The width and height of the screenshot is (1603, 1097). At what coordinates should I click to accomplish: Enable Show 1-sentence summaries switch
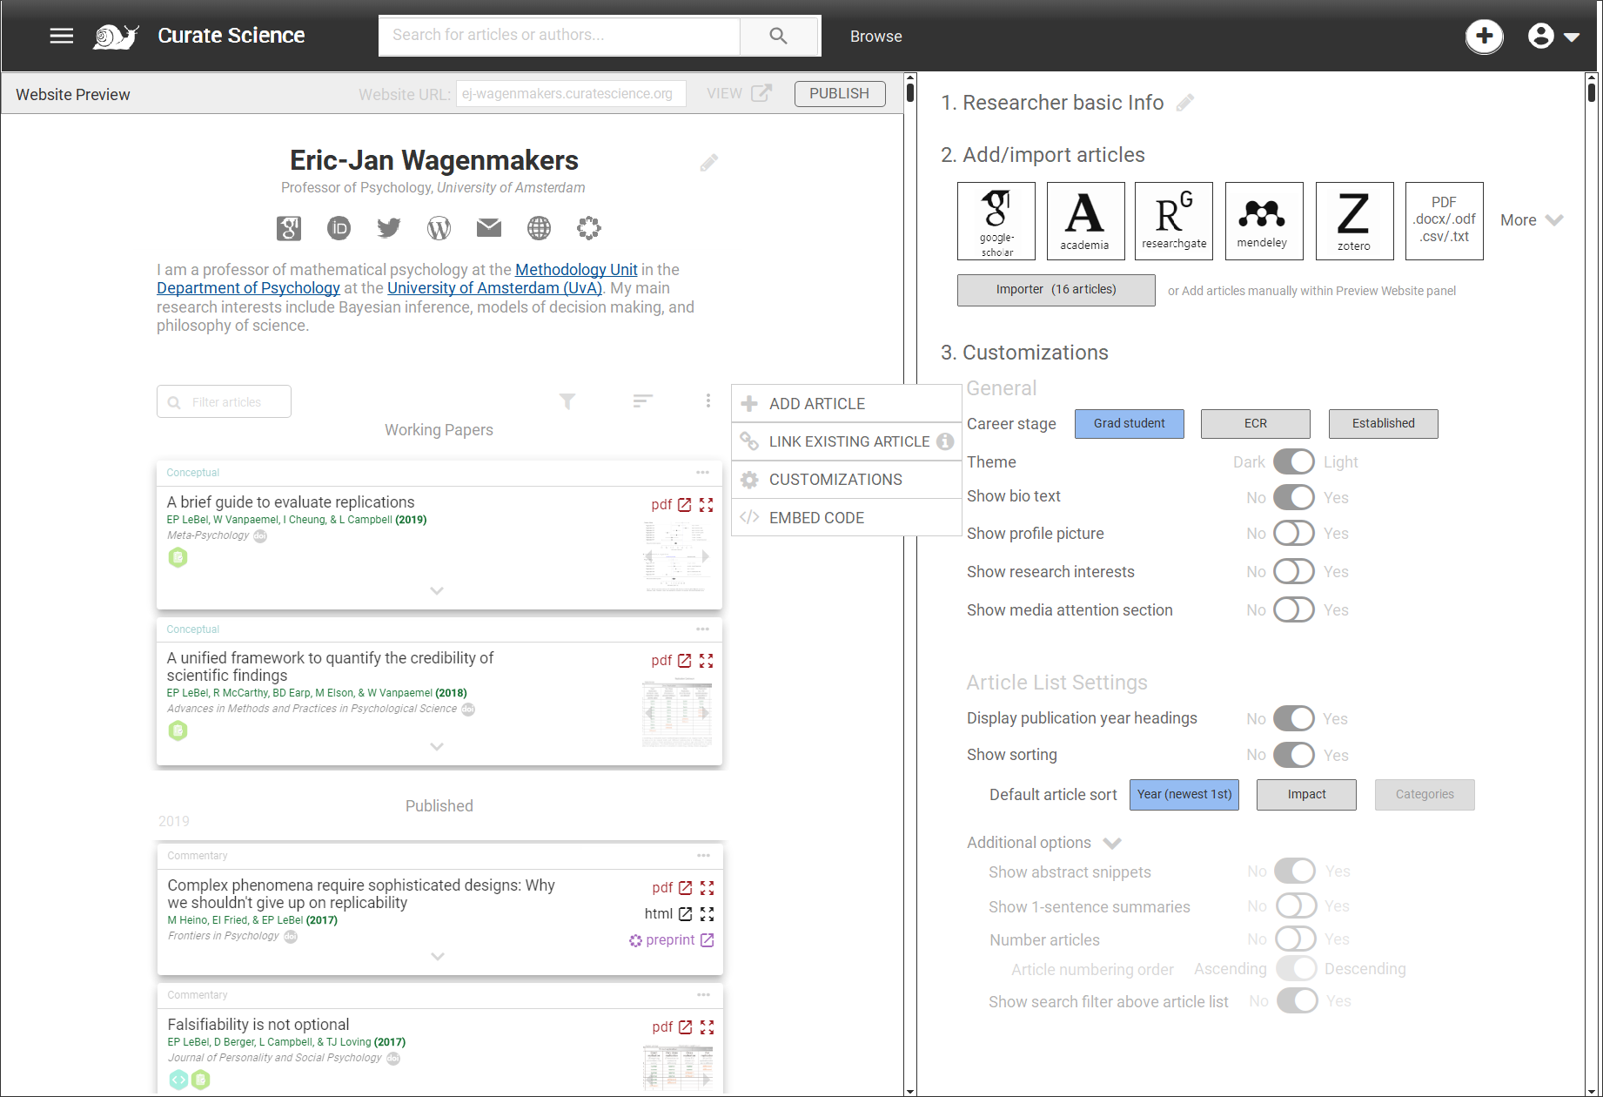coord(1296,905)
